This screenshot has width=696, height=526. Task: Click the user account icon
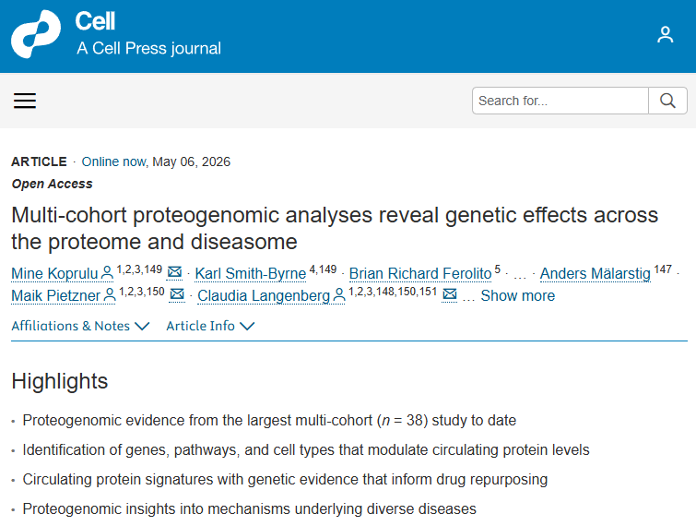(x=665, y=35)
